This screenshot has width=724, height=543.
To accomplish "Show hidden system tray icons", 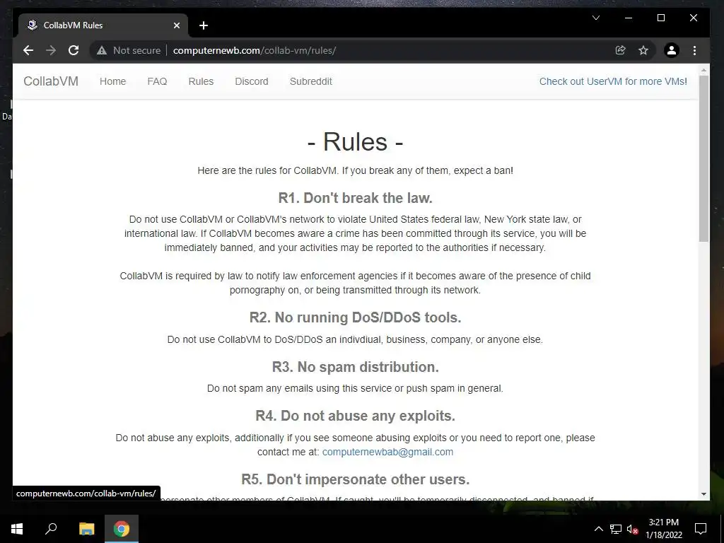I will [598, 529].
